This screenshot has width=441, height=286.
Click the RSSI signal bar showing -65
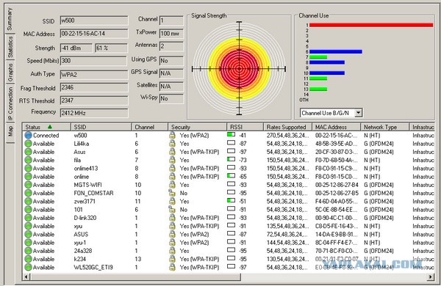(231, 176)
